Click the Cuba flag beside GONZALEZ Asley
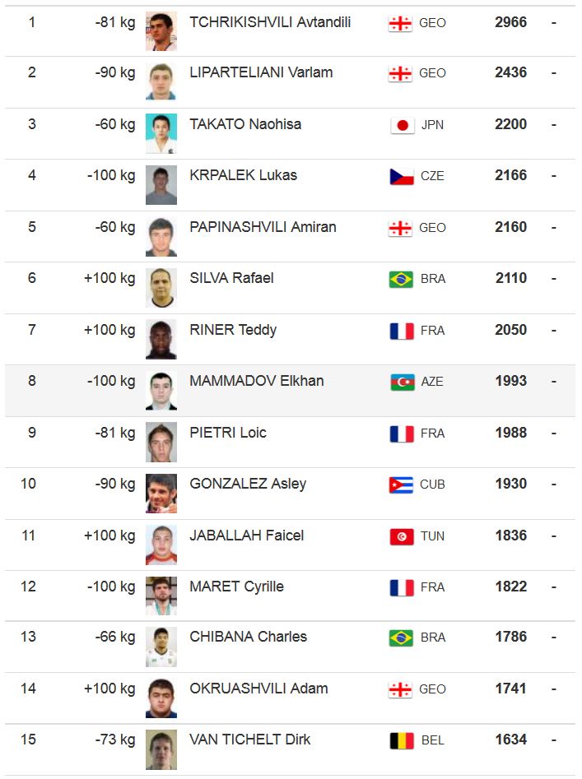This screenshot has width=582, height=779. coord(401,485)
